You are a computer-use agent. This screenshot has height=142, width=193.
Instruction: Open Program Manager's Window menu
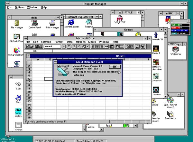[32, 7]
